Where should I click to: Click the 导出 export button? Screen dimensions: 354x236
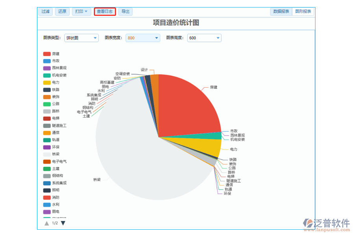tap(125, 12)
